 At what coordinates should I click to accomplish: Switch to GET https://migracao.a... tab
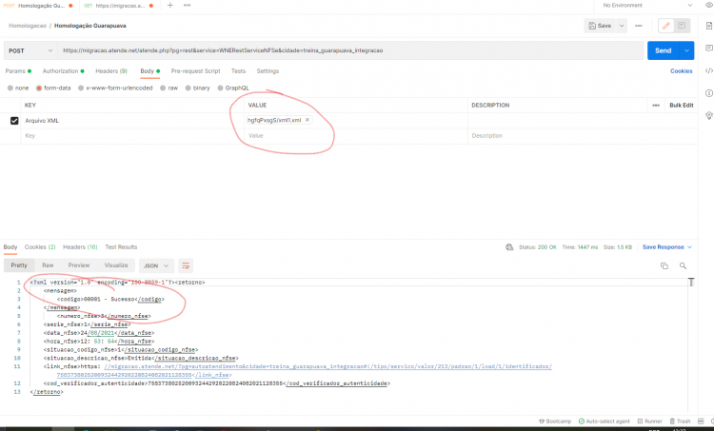tap(118, 6)
